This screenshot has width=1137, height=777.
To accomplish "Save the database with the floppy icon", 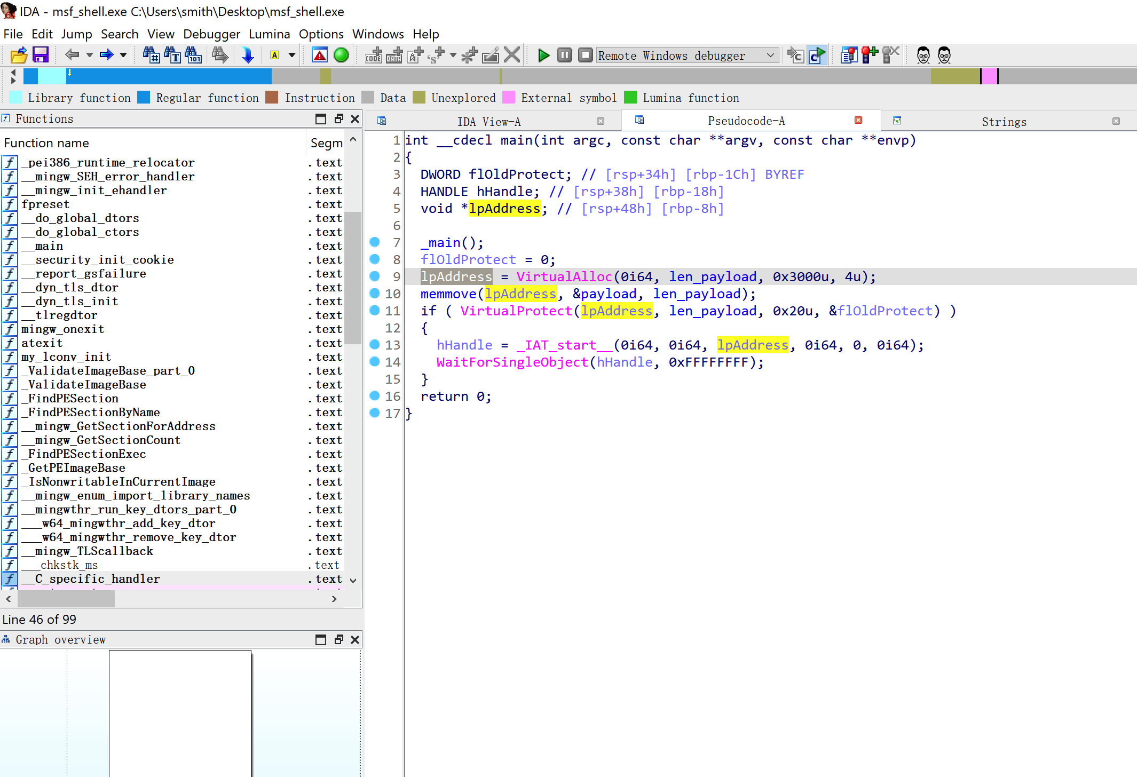I will (41, 55).
